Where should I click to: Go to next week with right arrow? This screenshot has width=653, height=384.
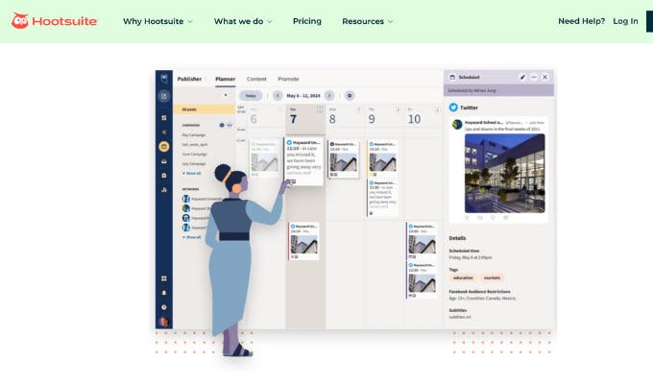(x=329, y=96)
